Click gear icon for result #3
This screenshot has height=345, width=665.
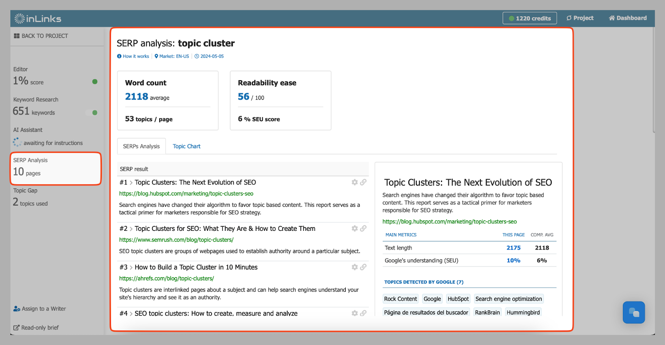(x=355, y=267)
